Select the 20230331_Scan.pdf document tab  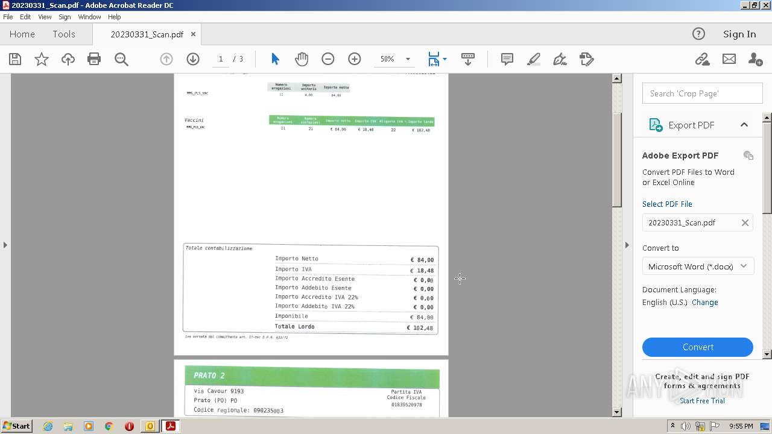[147, 34]
